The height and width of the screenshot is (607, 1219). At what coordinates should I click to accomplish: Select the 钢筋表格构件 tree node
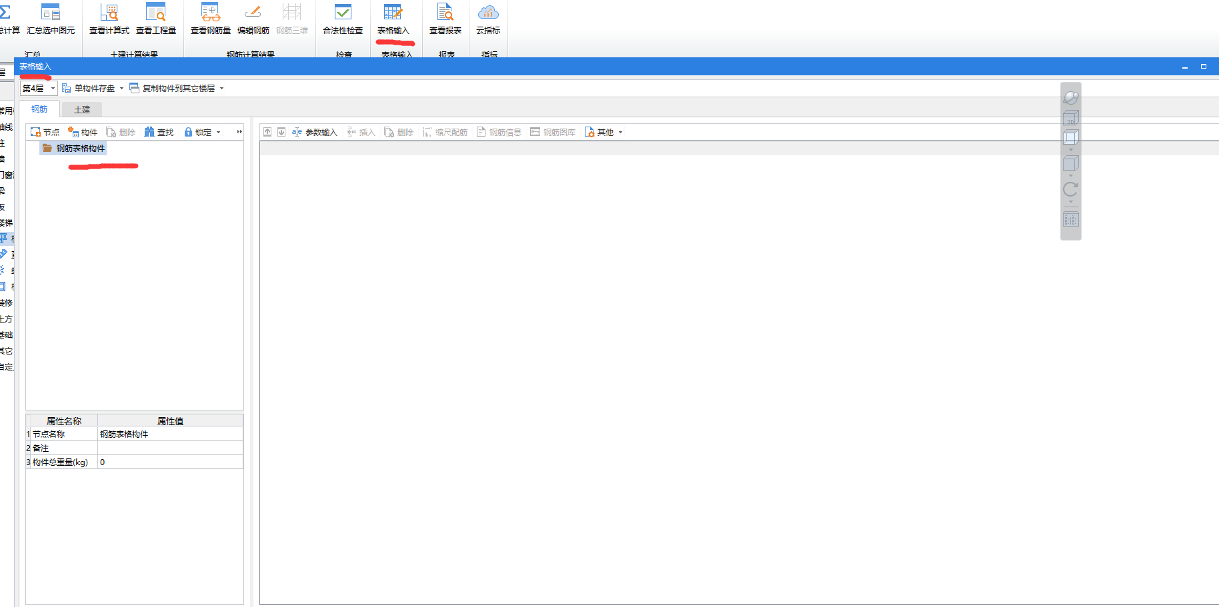point(74,148)
